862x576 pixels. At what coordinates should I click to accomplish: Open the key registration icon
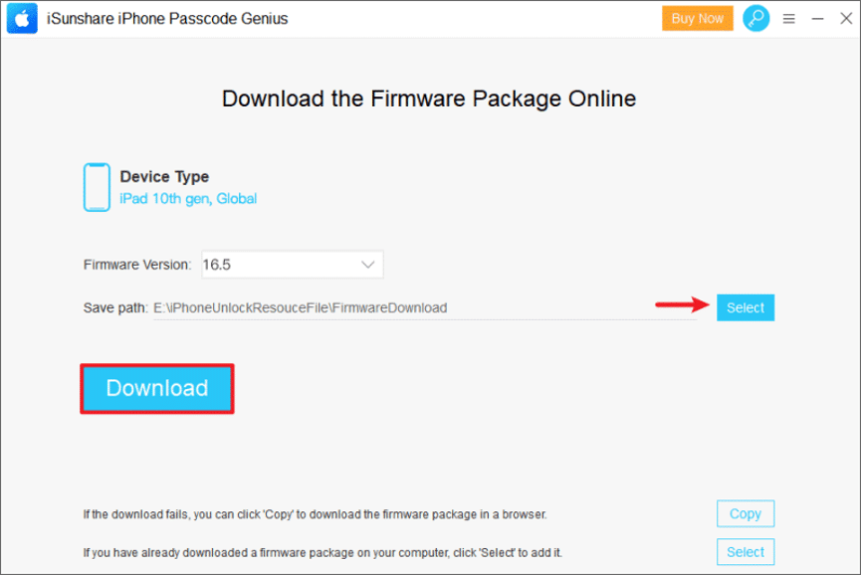[x=756, y=18]
